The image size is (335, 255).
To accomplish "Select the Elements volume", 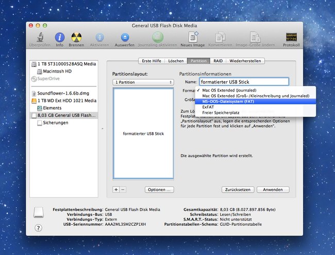I will [64, 108].
